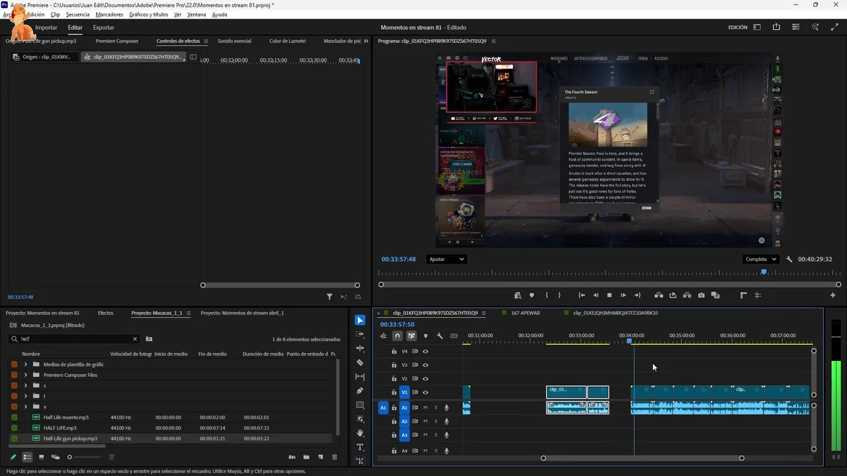Viewport: 847px width, 476px height.
Task: Toggle sync lock on track A1
Action: click(x=415, y=408)
